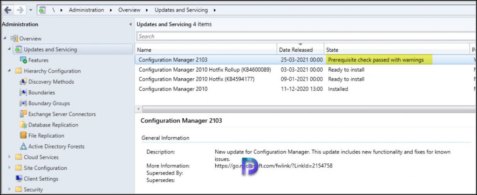Select the Features tree item

click(38, 60)
